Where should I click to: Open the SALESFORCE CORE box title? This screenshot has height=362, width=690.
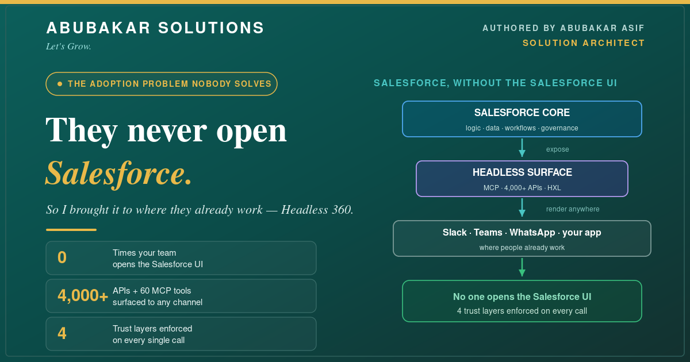click(x=522, y=113)
